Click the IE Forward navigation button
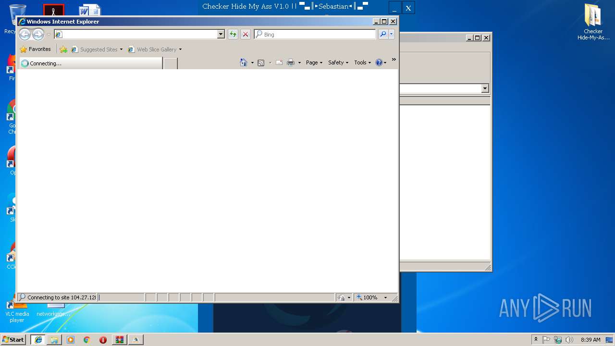The image size is (615, 346). click(38, 34)
